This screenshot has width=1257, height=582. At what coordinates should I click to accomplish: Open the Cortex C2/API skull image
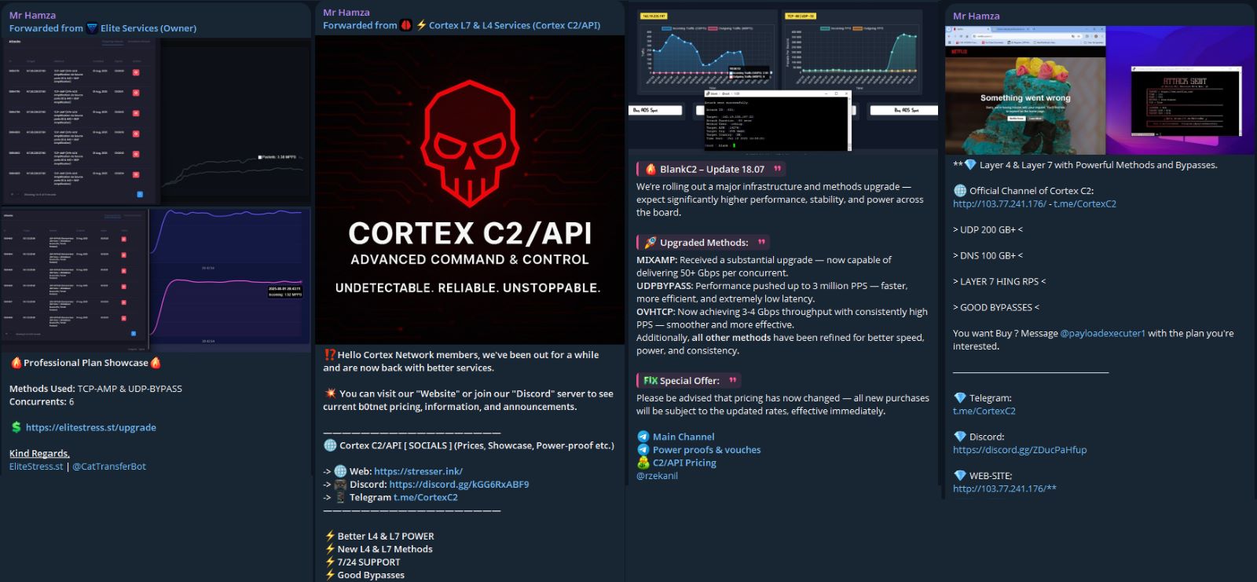tap(469, 189)
